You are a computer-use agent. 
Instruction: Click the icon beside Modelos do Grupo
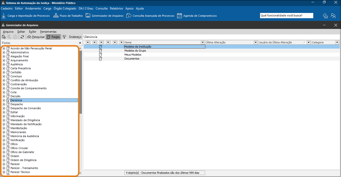(x=100, y=51)
